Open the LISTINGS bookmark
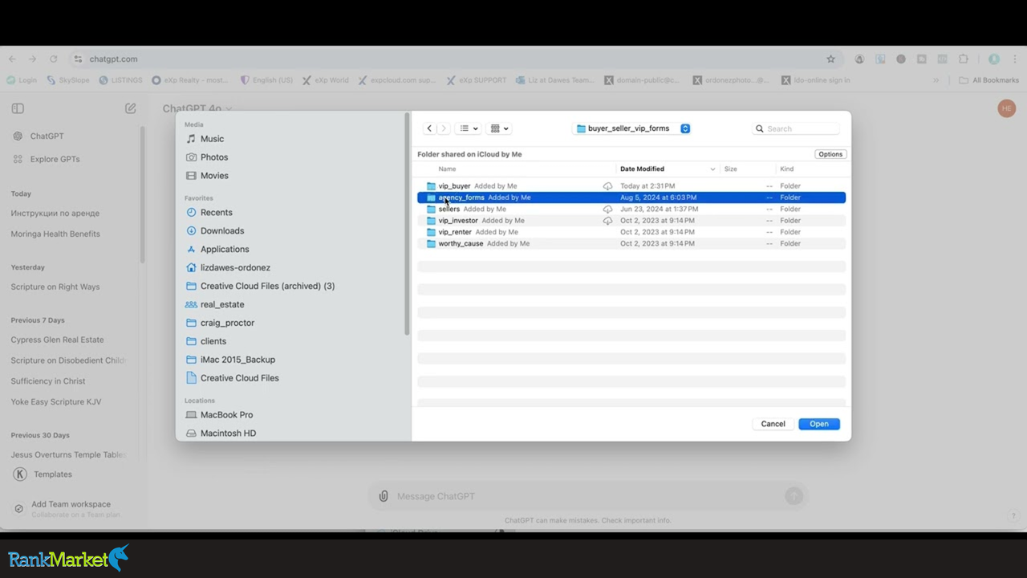The width and height of the screenshot is (1027, 578). point(121,80)
